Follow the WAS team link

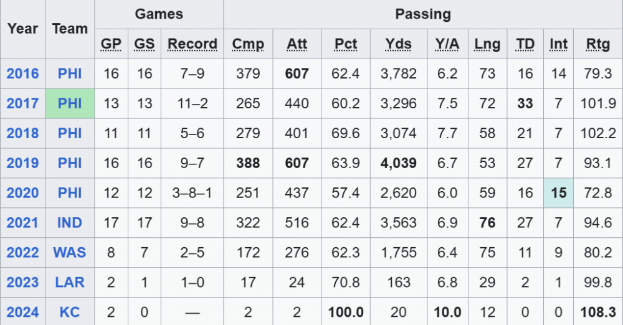coord(70,253)
